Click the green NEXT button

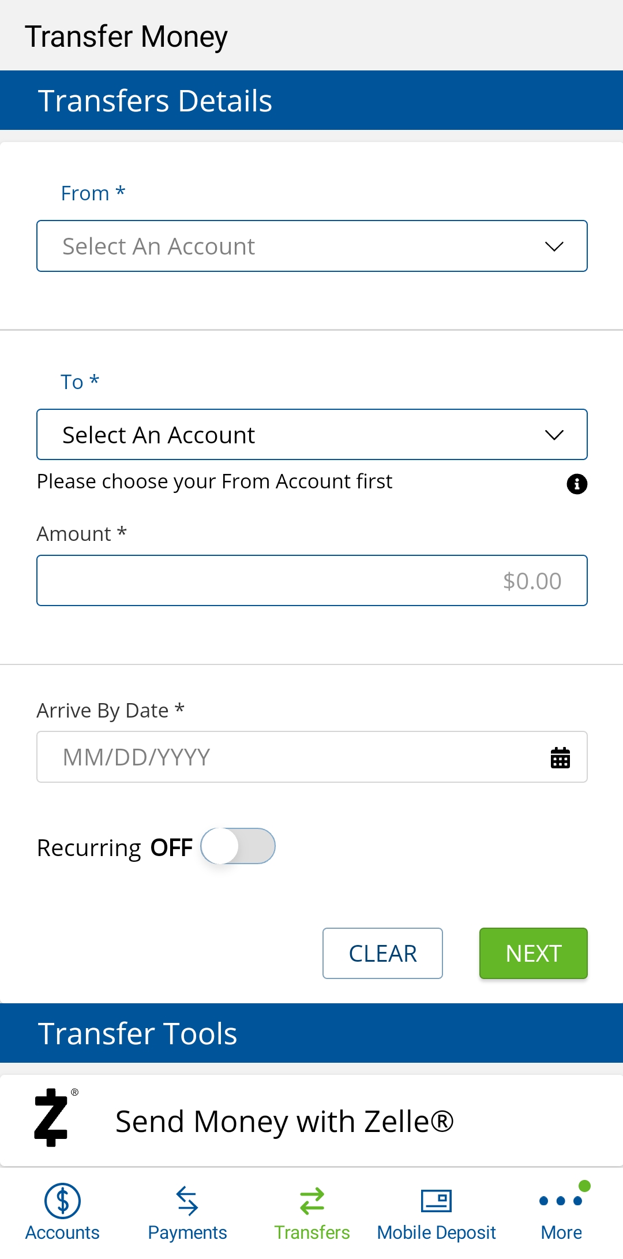point(534,953)
